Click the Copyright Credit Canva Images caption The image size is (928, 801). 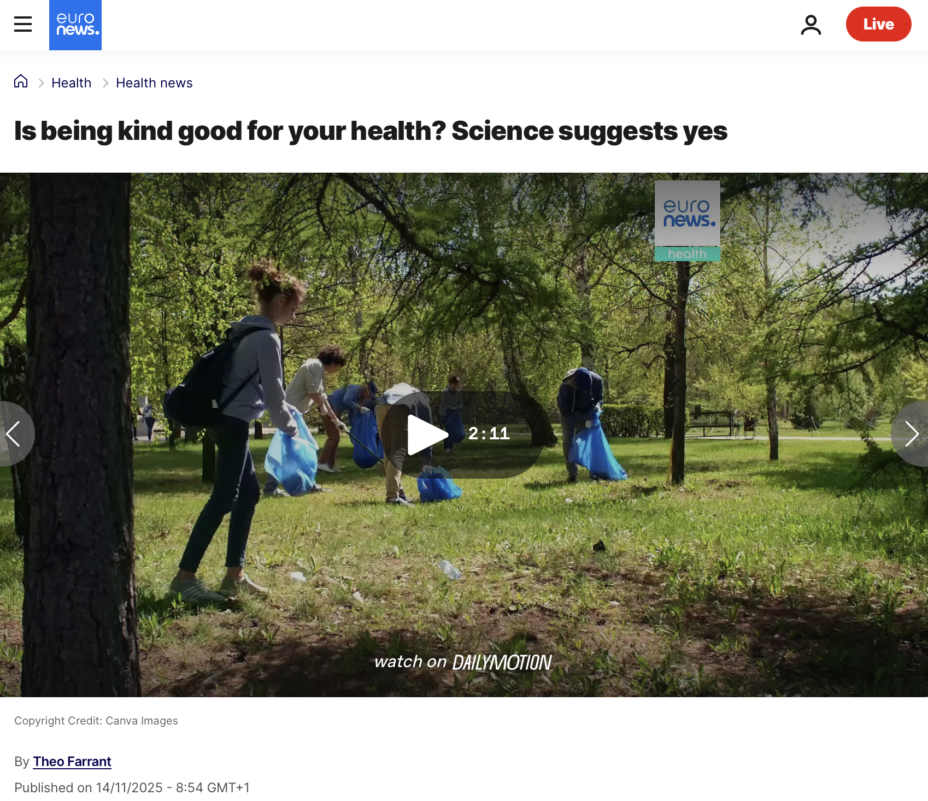click(96, 721)
